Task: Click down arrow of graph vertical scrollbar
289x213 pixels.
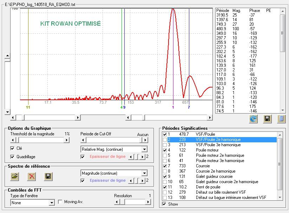Action: (7, 112)
